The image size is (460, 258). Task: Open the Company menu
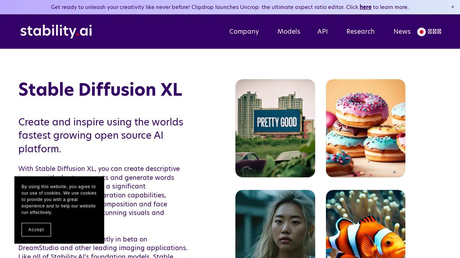coord(244,32)
